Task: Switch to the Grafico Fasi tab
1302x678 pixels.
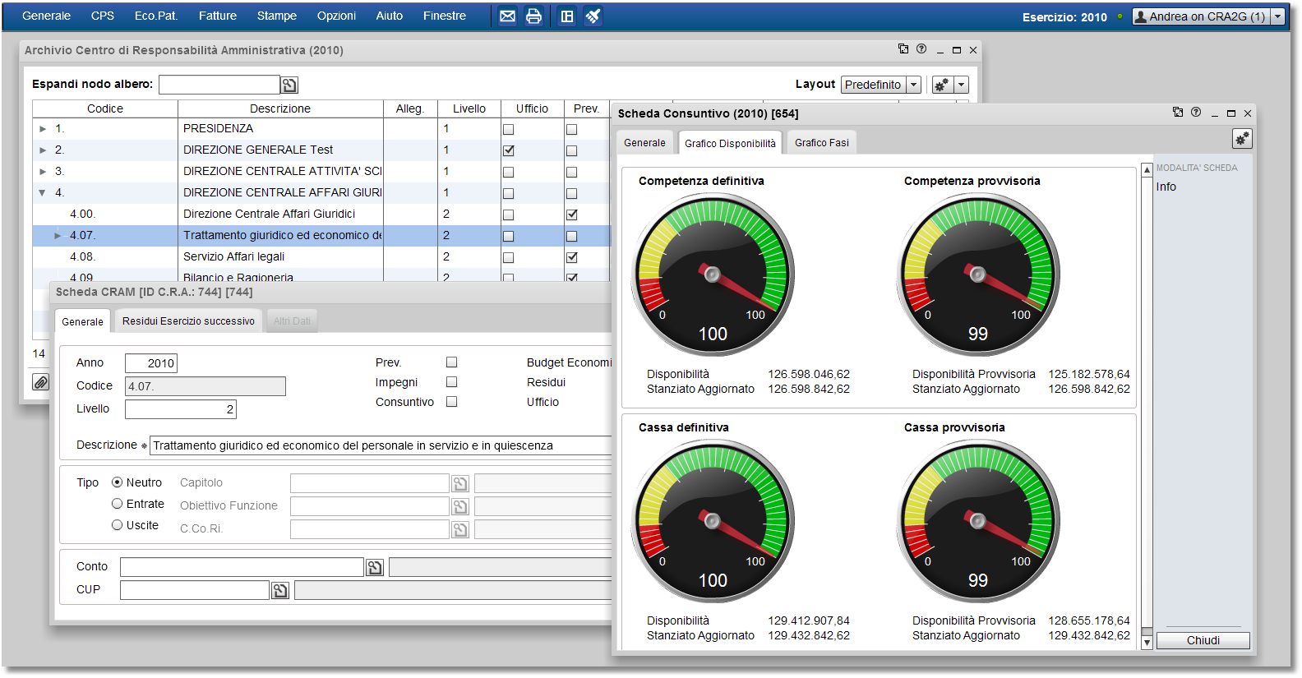Action: [x=821, y=143]
